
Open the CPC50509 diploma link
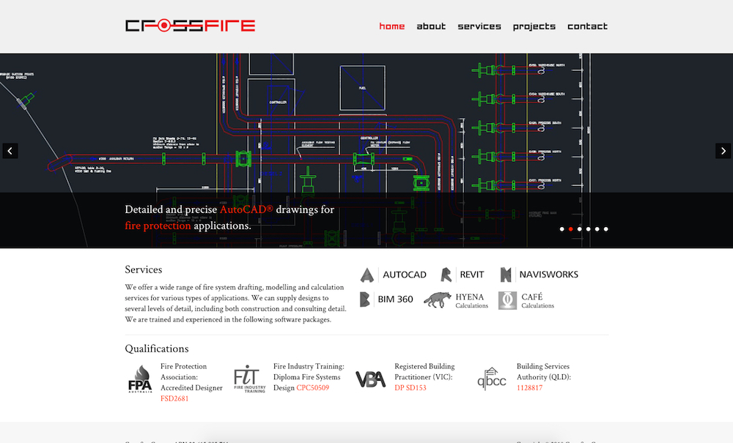[312, 388]
